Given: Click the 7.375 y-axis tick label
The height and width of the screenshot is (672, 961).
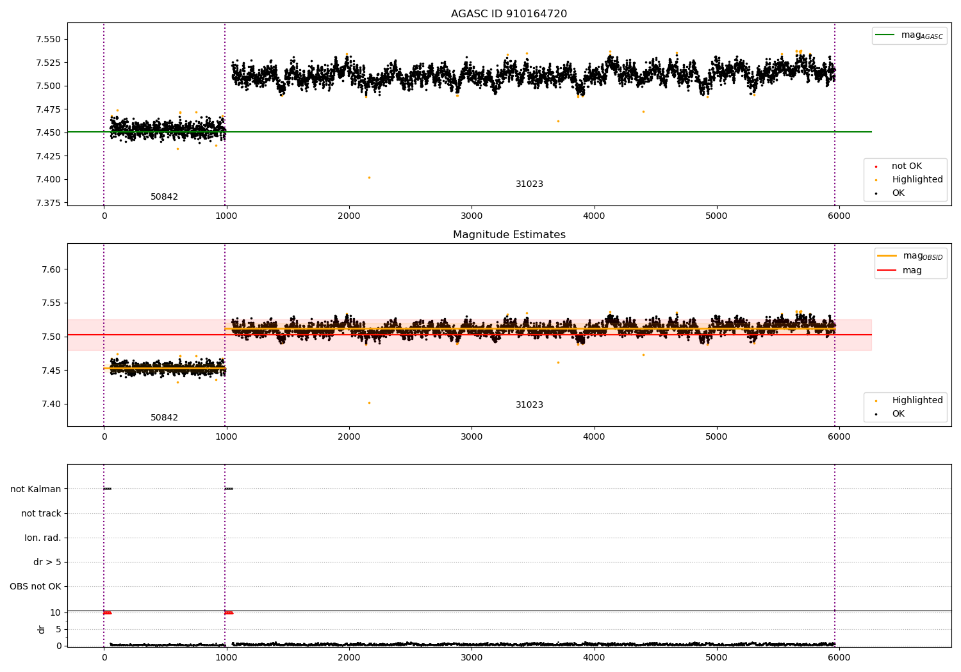Looking at the screenshot, I should click(48, 203).
